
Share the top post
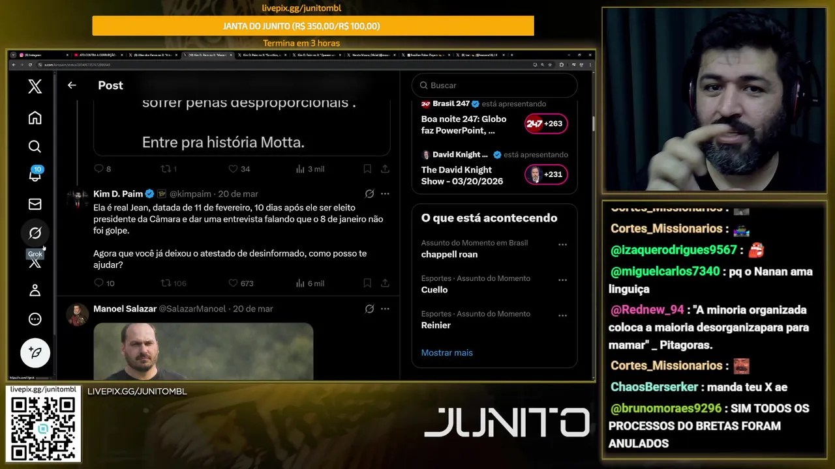[385, 169]
